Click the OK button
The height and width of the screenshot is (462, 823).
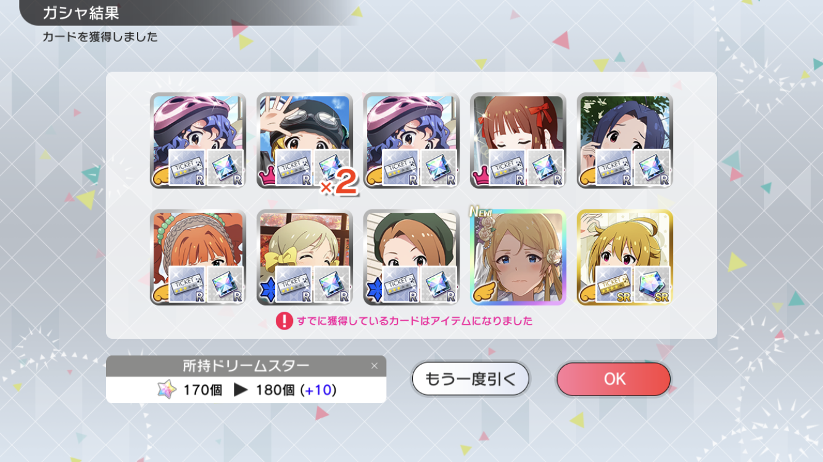click(613, 379)
